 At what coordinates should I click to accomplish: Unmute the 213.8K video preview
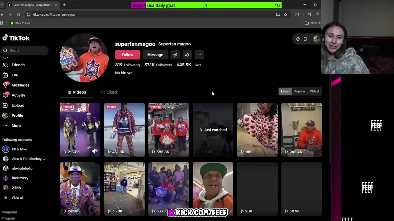click(x=95, y=151)
